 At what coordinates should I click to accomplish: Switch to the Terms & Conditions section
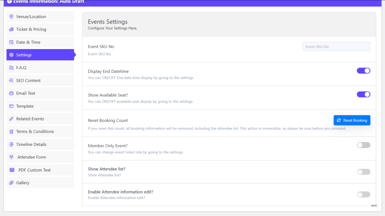click(35, 131)
